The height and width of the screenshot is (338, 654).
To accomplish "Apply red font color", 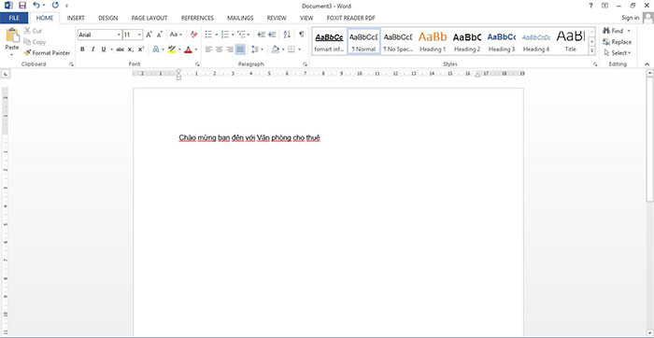I will [x=188, y=49].
